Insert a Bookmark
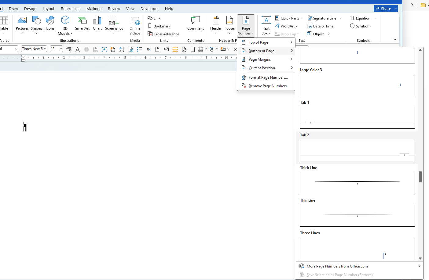The image size is (429, 280). (159, 26)
